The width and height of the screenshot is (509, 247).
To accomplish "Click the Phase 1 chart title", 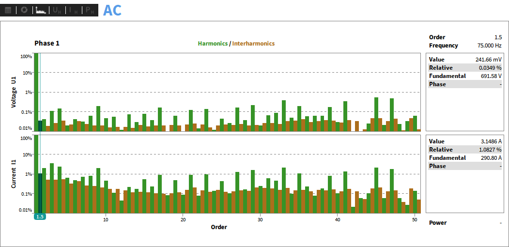I will pyautogui.click(x=47, y=43).
